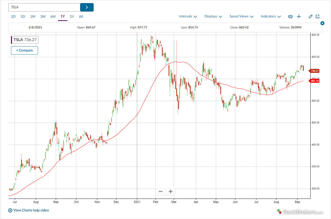Open chart in new window icon
The image size is (331, 219).
tap(318, 17)
